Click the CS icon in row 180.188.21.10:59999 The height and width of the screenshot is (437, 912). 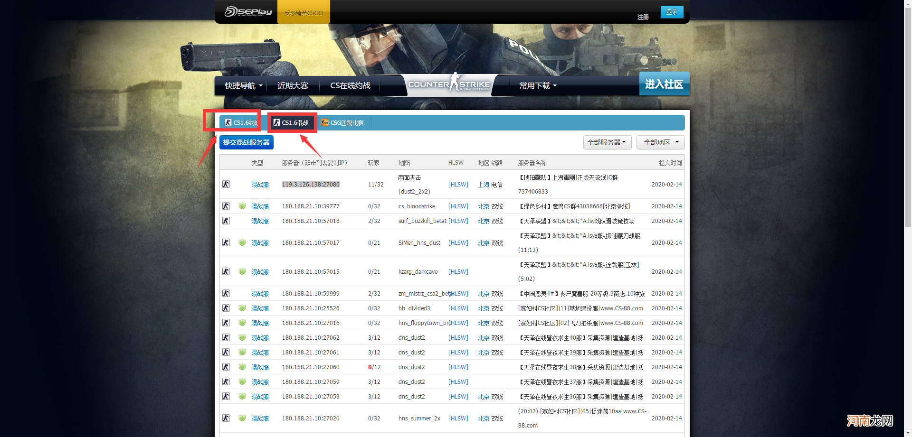tap(226, 293)
